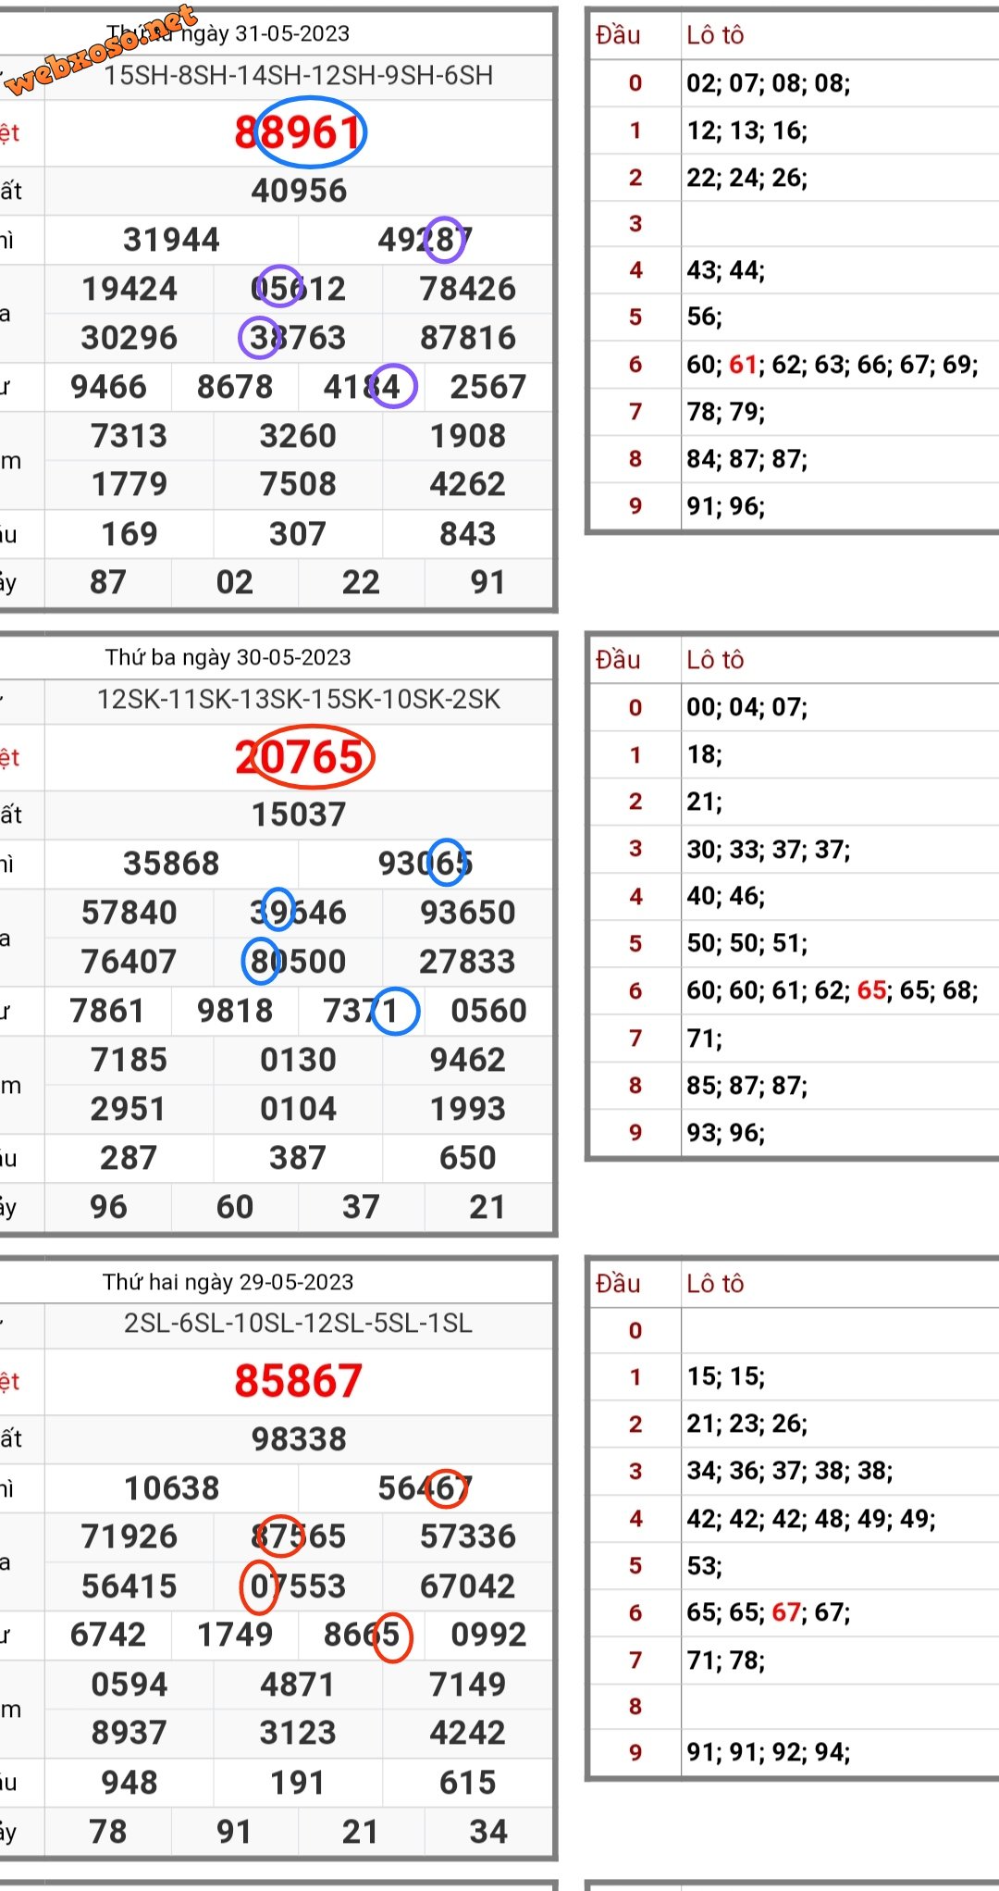Select the ticket codes 12SK-11SK-13SK-15SK-10SK-2SK
The width and height of the screenshot is (999, 1891).
[x=299, y=700]
